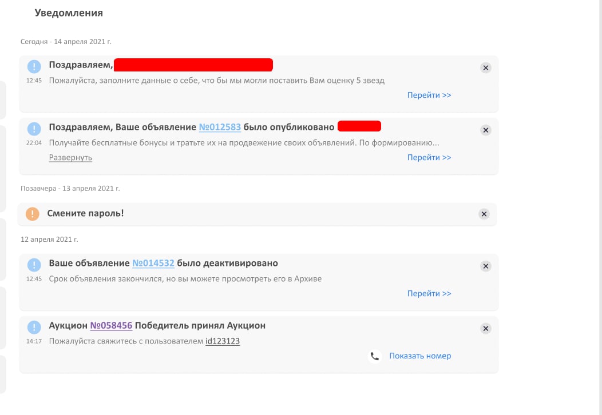Viewport: 602px width, 415px height.
Task: Click the "Смените пароль!" notification title
Action: click(86, 214)
